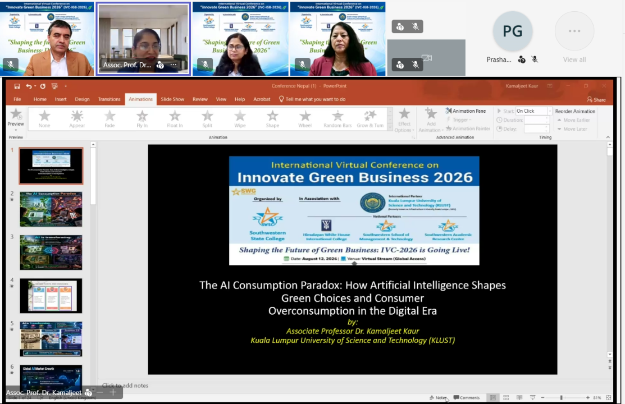Toggle the Comments button in status bar
The image size is (625, 404).
467,398
